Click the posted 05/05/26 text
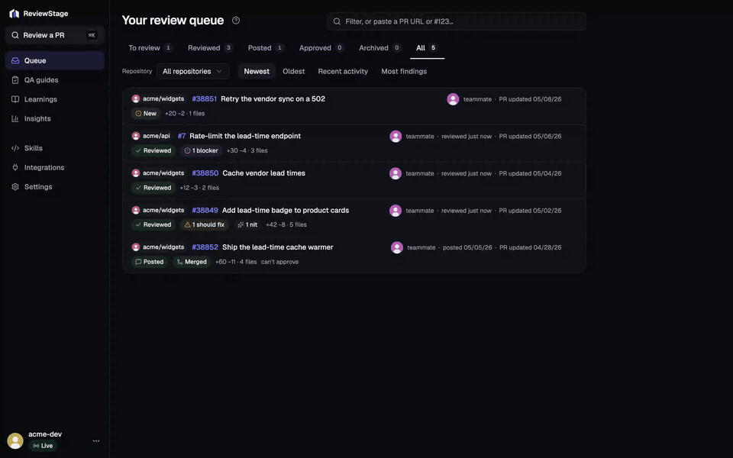This screenshot has width=733, height=458. [x=467, y=247]
